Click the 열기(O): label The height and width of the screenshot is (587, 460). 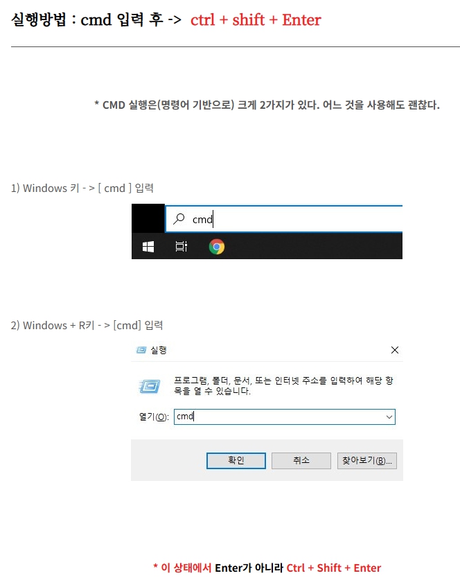(x=154, y=417)
